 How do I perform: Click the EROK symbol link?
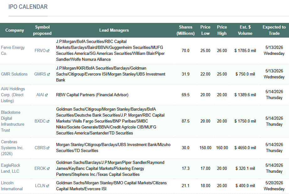coord(40,168)
